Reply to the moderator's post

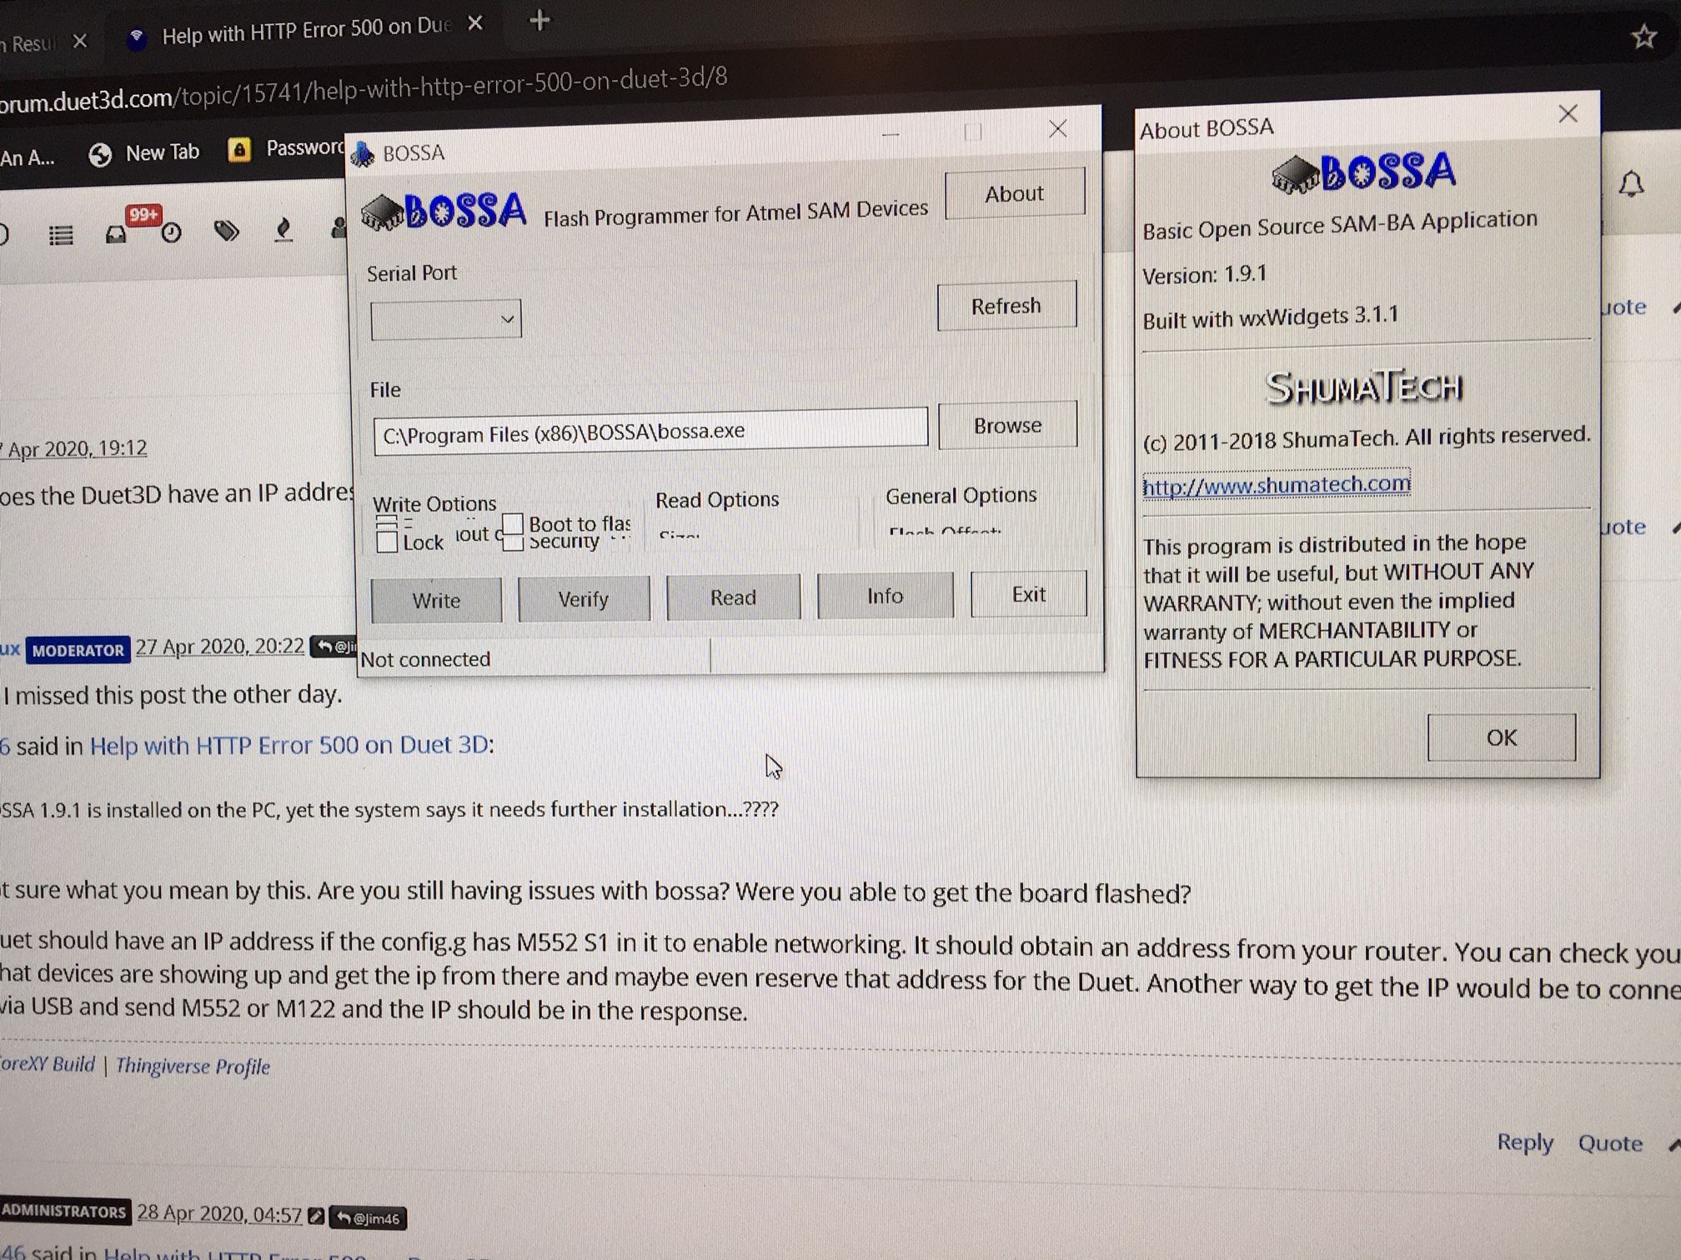click(1525, 1142)
